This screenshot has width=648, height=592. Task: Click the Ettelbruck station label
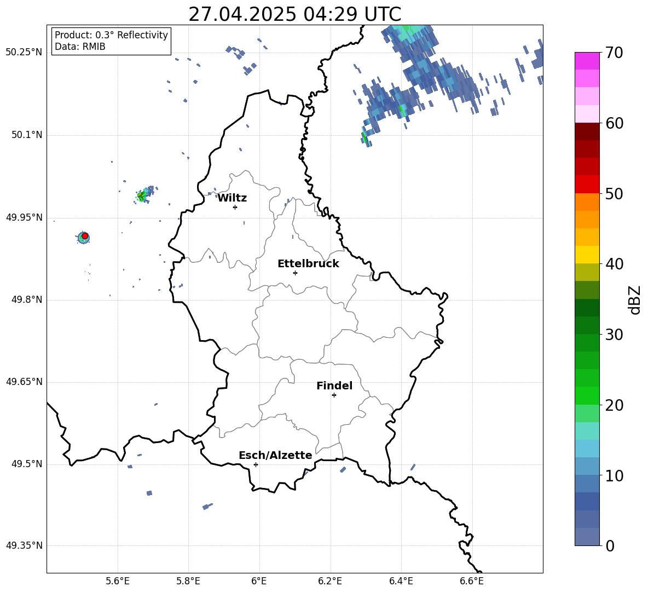pos(308,264)
